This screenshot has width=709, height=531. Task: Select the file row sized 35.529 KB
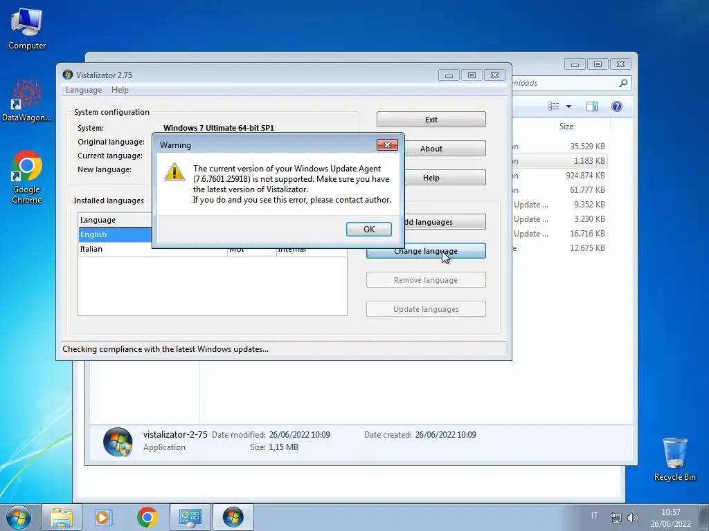(x=559, y=147)
